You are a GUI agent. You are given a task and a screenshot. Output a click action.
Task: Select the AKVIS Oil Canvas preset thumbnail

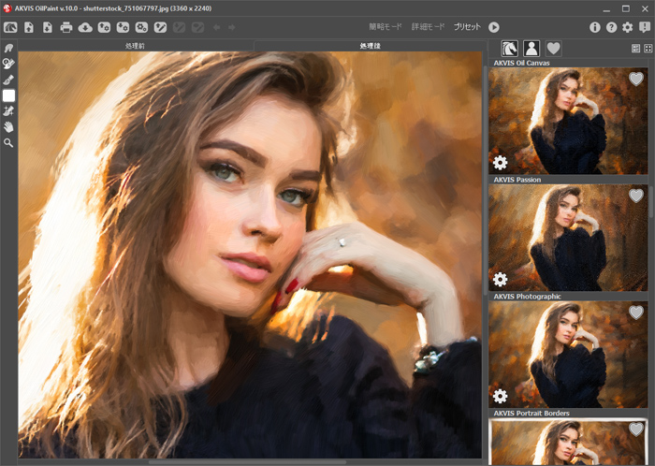click(x=568, y=121)
